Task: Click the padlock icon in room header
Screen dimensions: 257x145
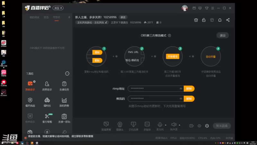Action: tap(204, 20)
